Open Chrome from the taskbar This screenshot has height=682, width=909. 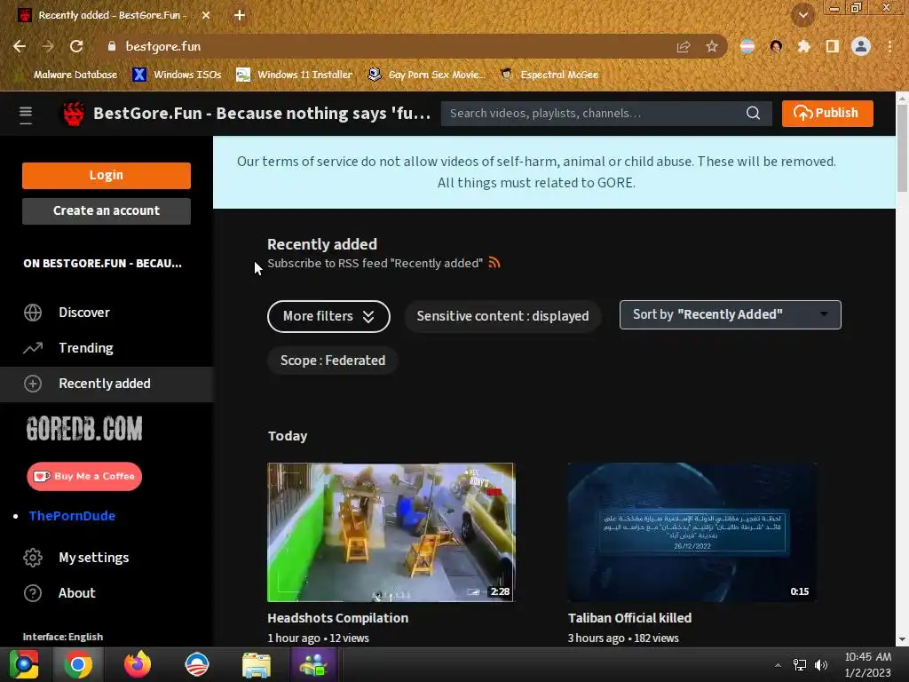point(78,664)
